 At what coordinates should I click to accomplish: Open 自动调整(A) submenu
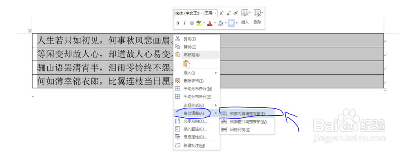coord(197,113)
